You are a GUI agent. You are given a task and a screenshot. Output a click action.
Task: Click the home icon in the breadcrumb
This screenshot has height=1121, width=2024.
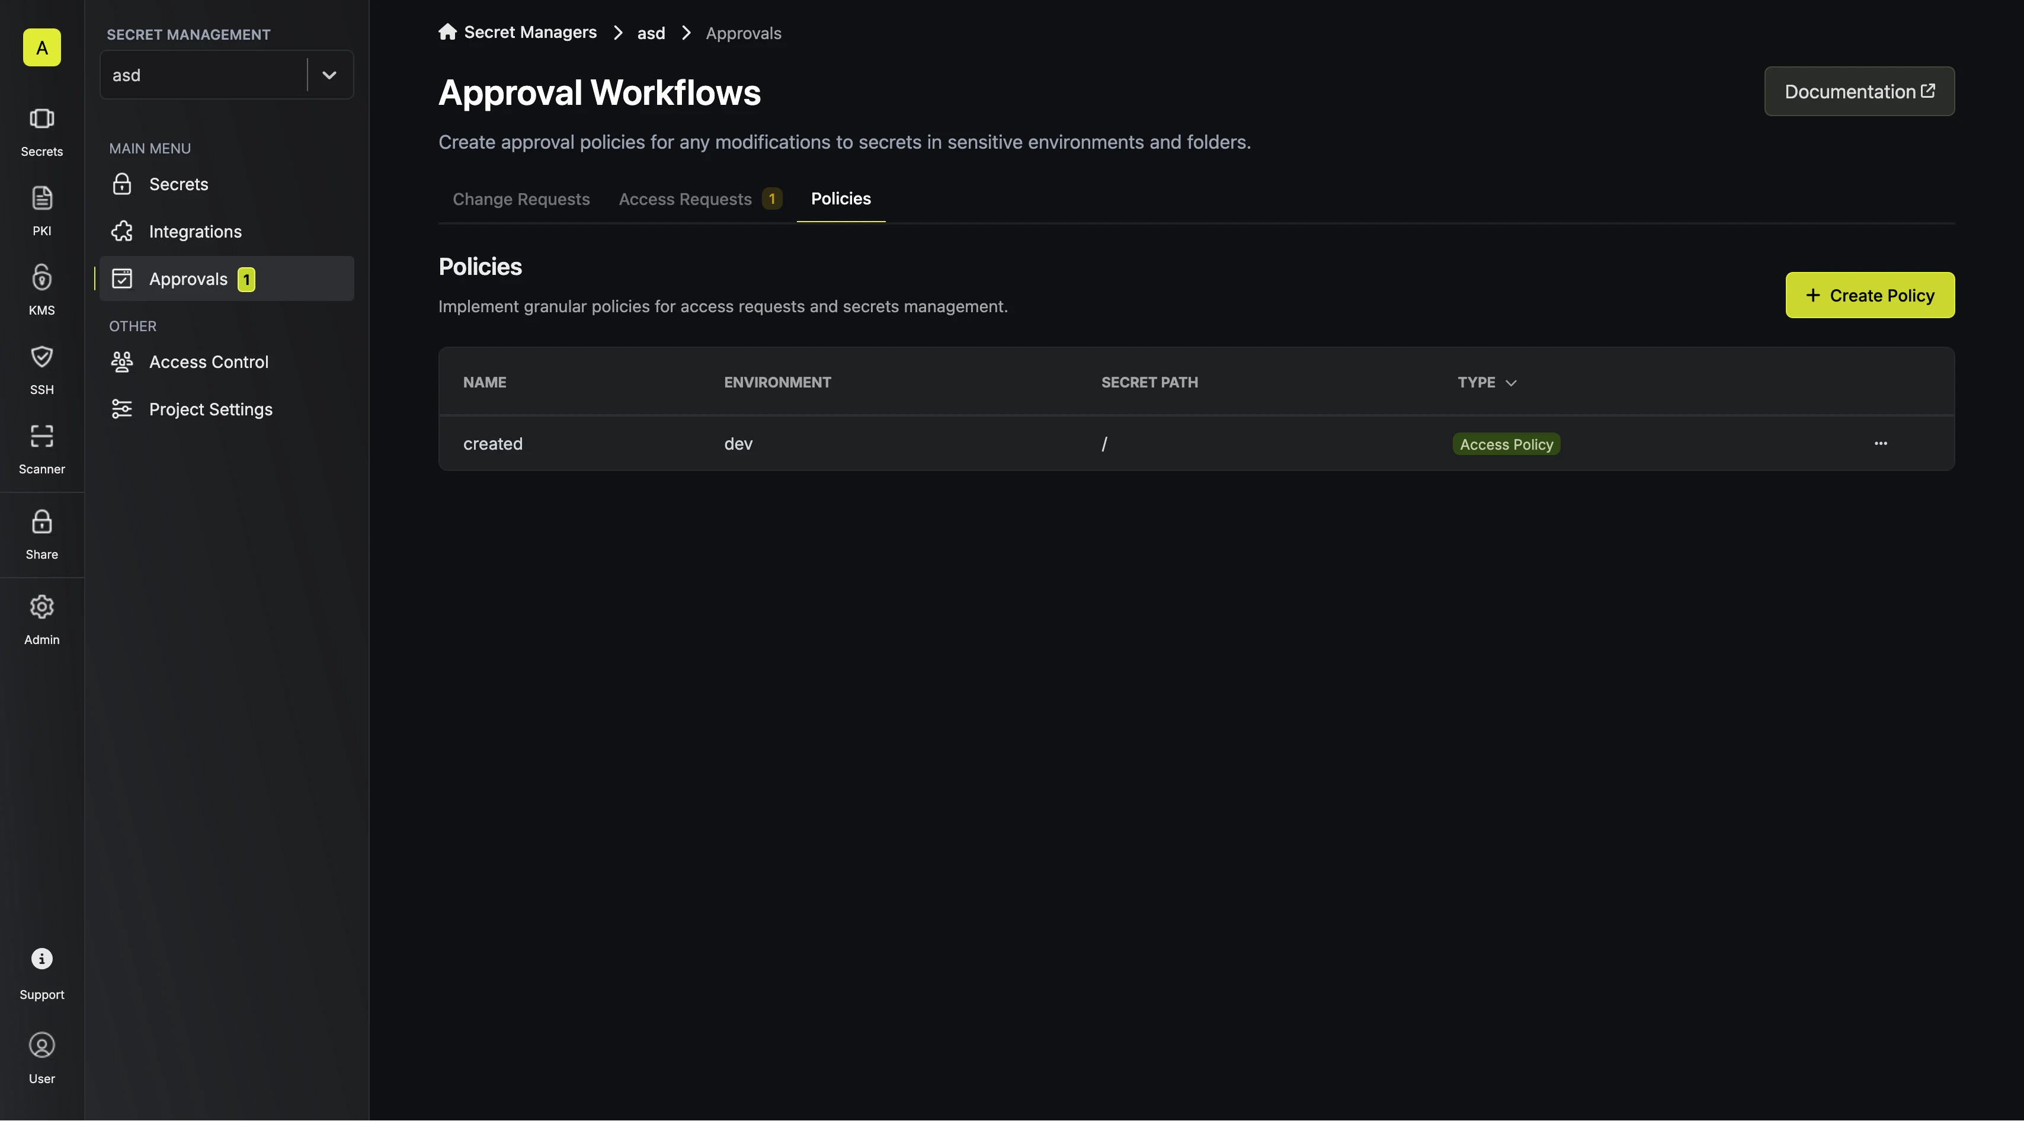[x=448, y=31]
